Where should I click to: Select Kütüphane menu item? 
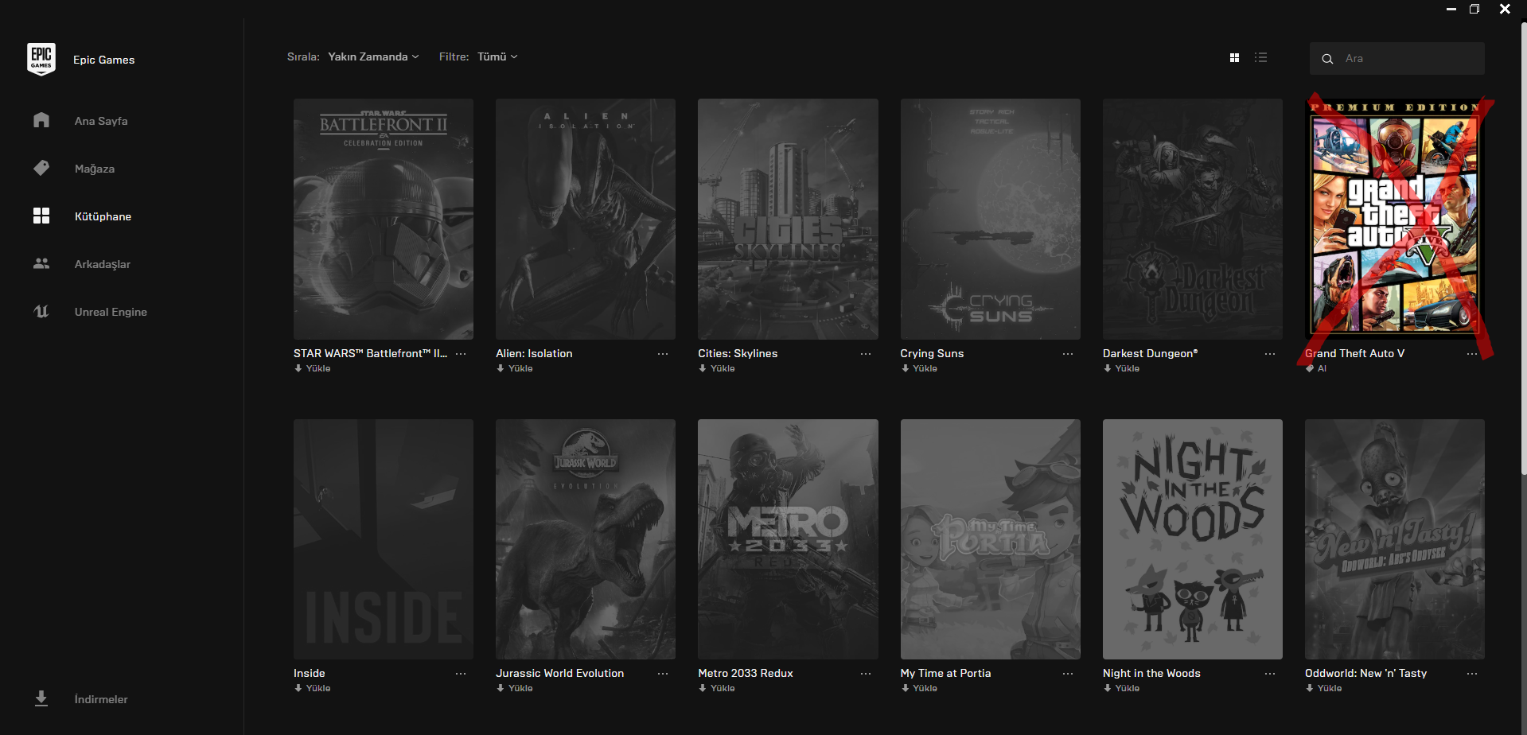pyautogui.click(x=103, y=216)
